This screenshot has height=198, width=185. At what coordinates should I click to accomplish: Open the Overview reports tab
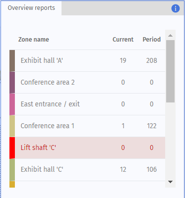(31, 8)
